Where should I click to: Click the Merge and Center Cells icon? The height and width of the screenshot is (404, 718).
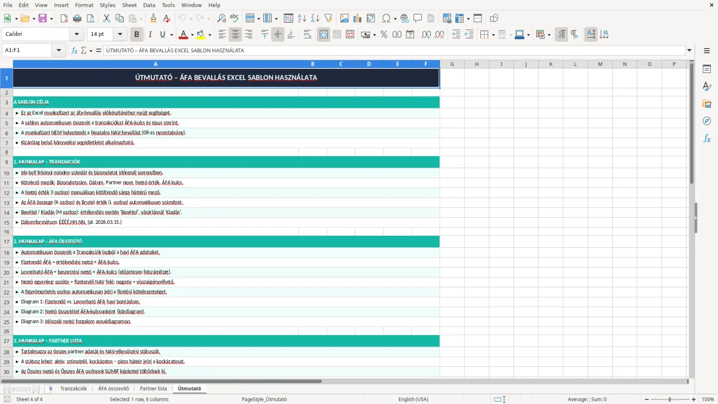click(x=324, y=35)
